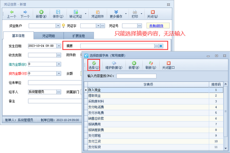The image size is (230, 153).
Task: Click the 关闭窗口 button in dictionary dialog
Action: 168,65
